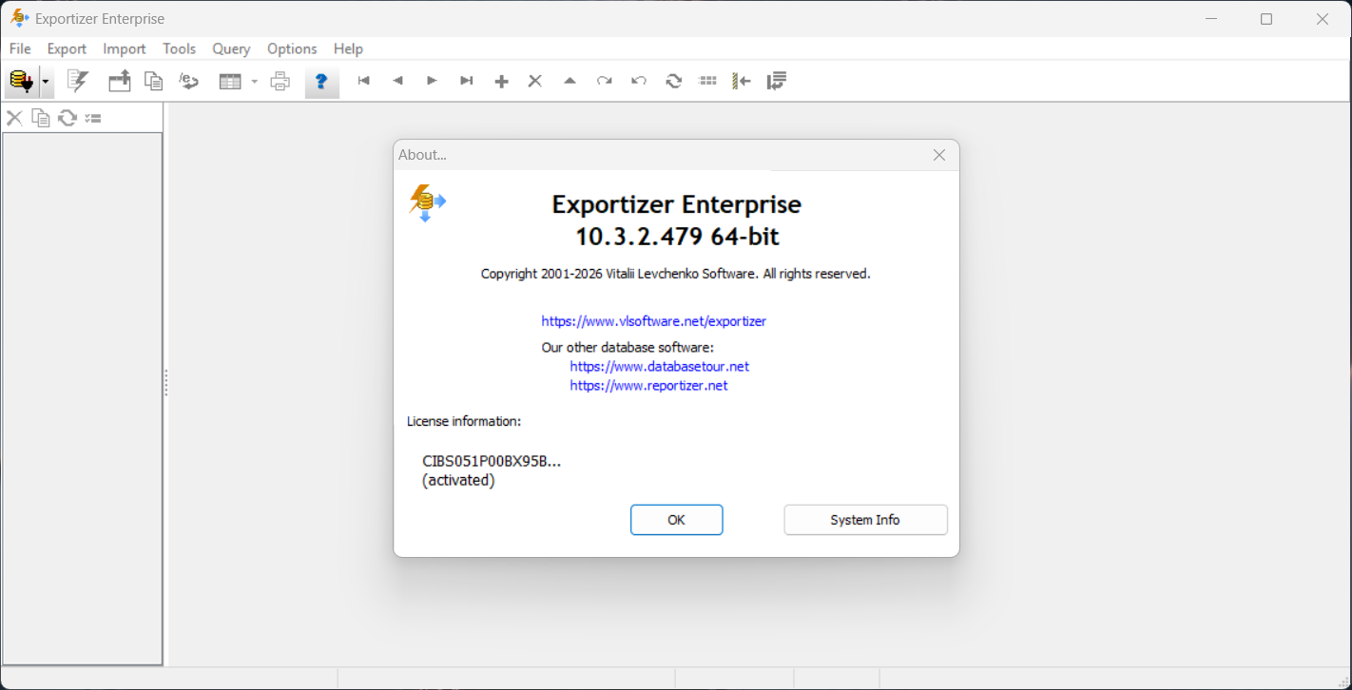
Task: Click the X icon in the left panel toolbar
Action: tap(14, 118)
